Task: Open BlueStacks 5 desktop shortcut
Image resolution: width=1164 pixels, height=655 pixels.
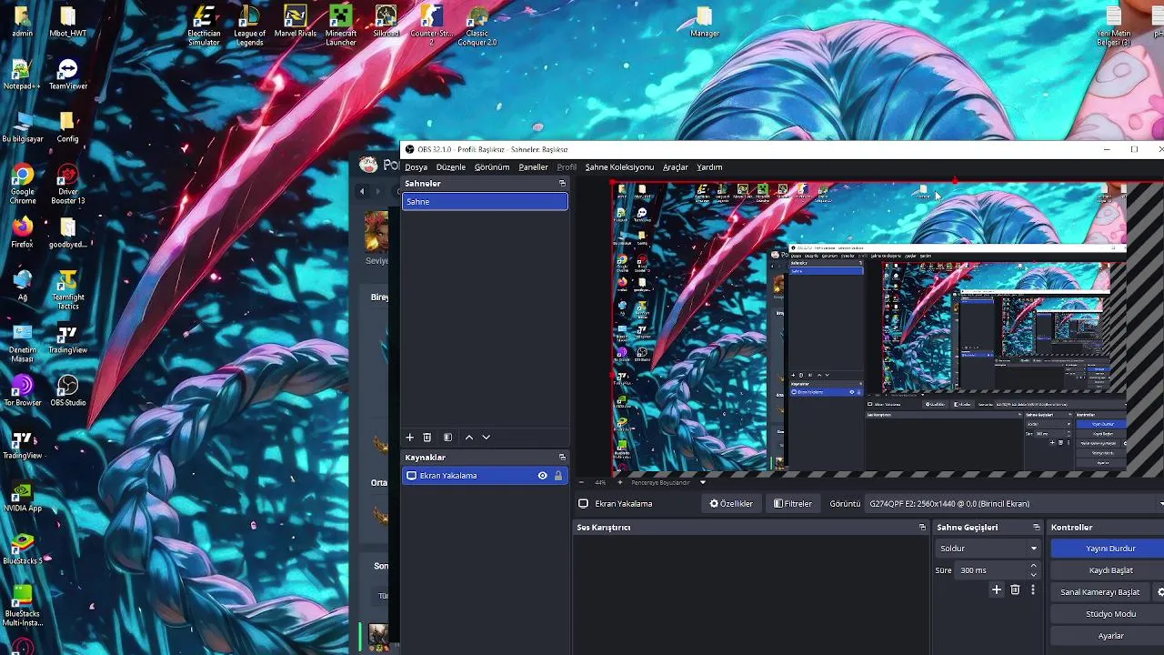Action: (22, 549)
